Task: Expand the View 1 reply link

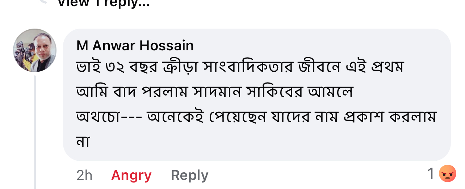Action: (104, 3)
